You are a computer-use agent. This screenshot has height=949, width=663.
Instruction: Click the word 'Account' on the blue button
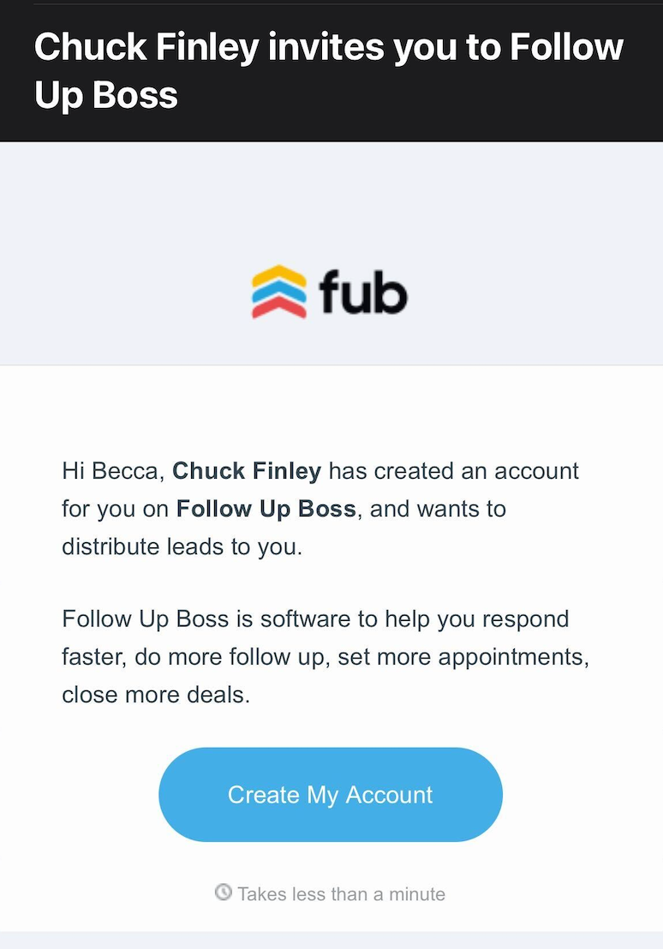pyautogui.click(x=390, y=795)
